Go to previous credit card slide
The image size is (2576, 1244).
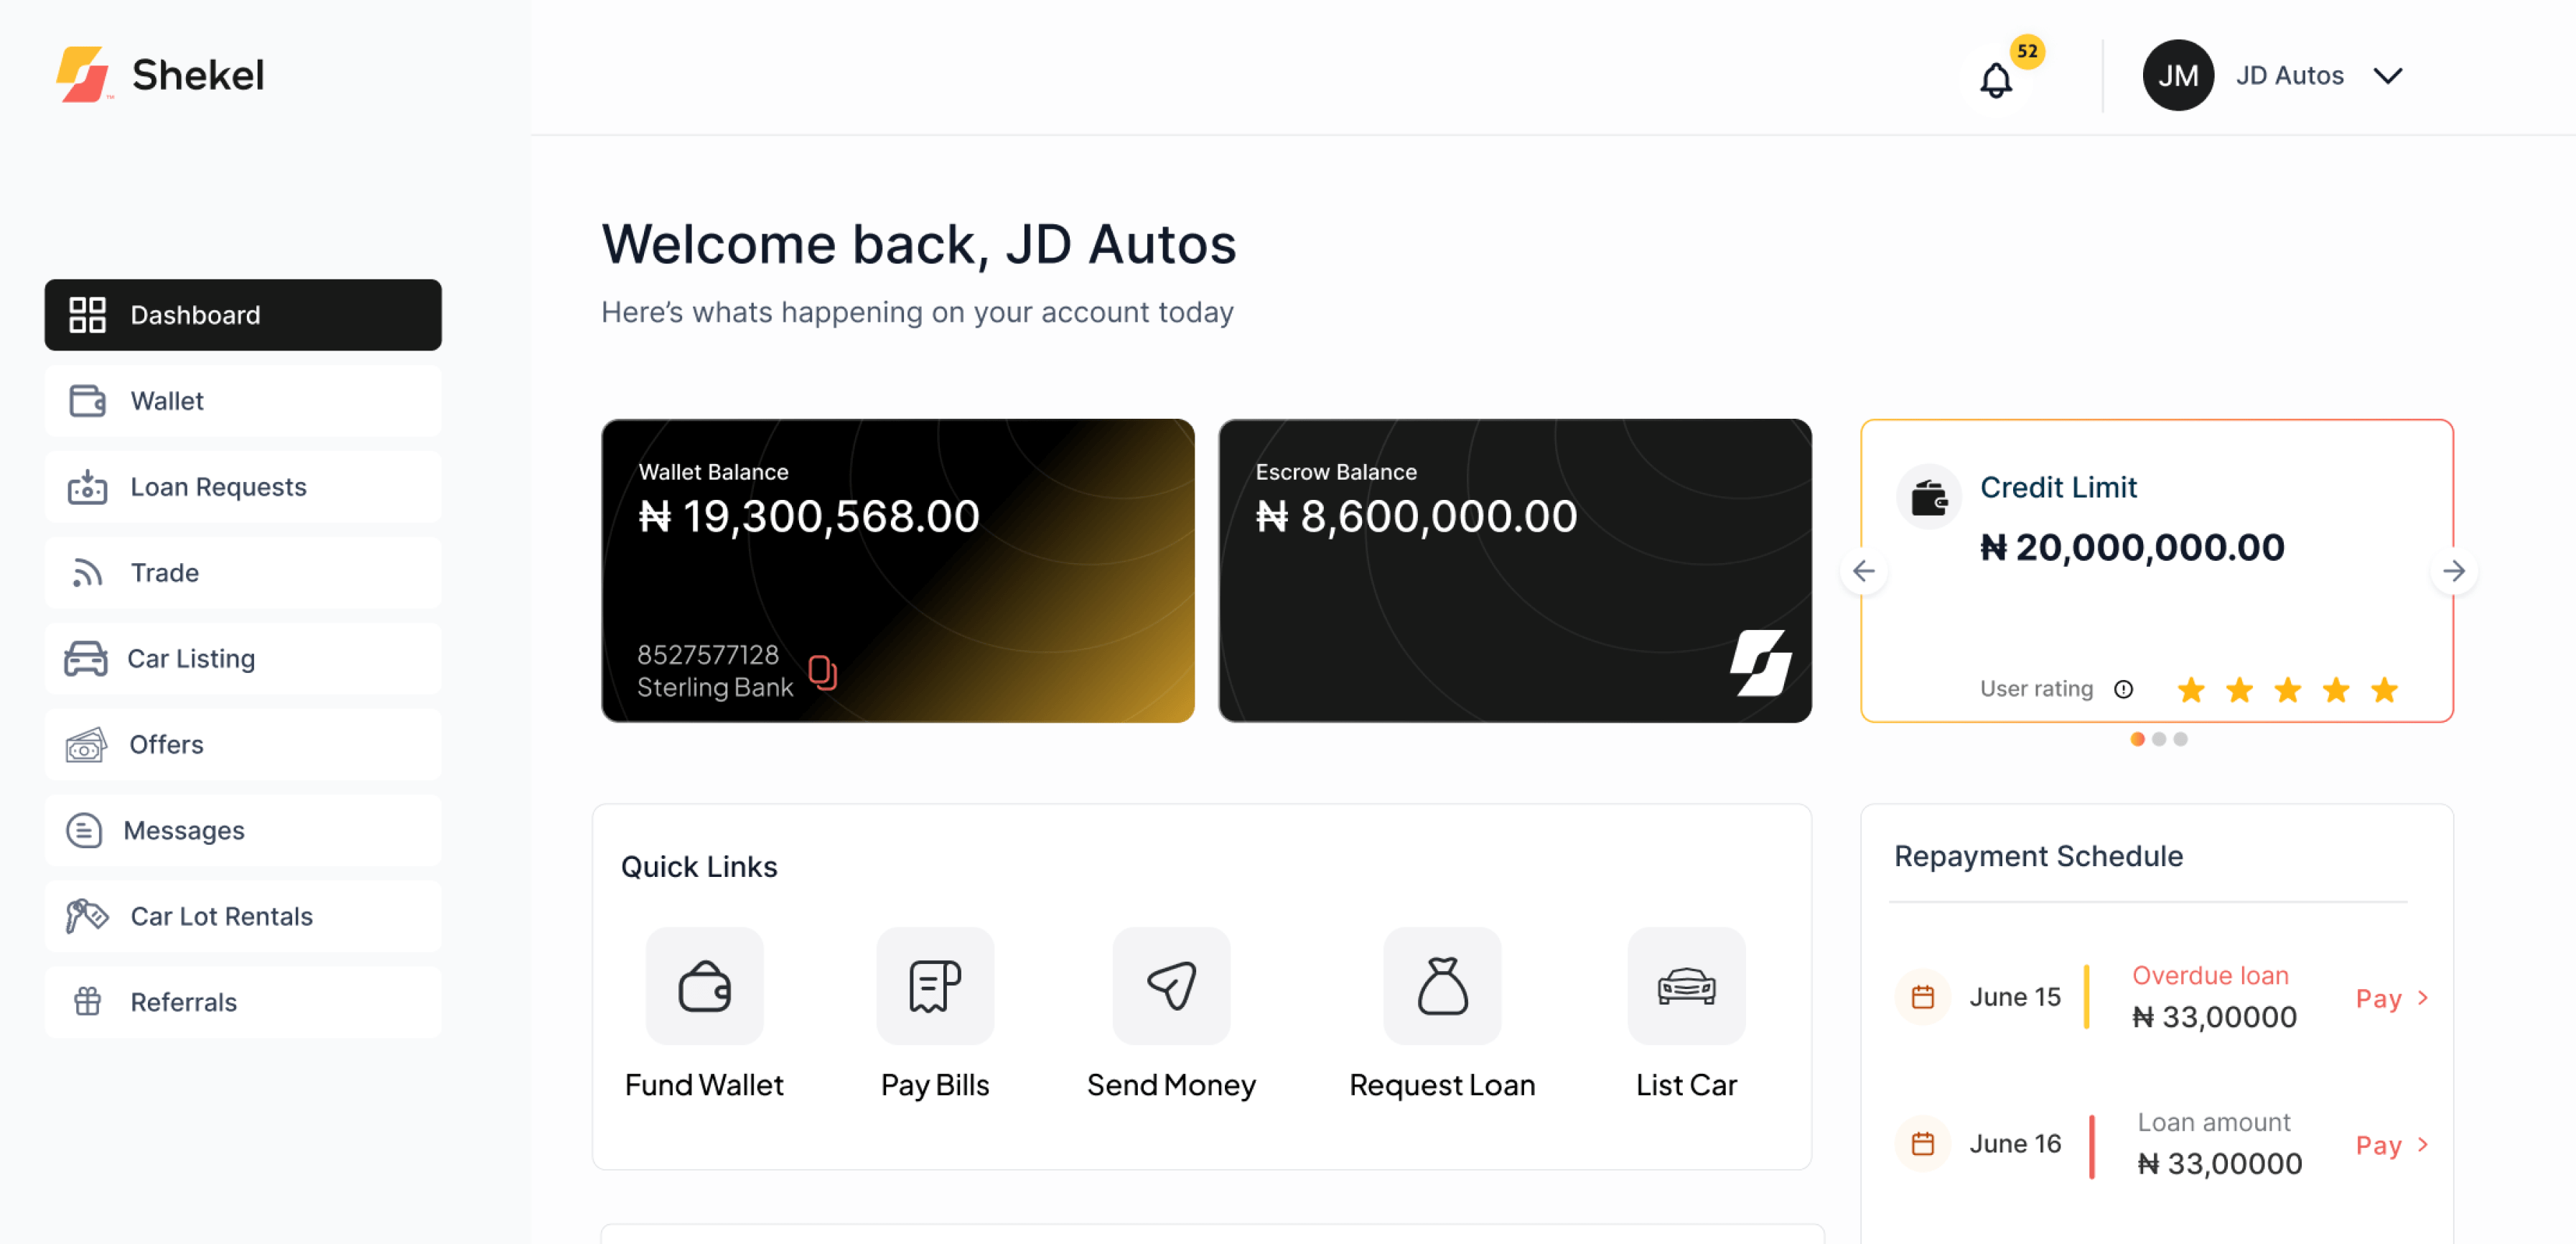click(1863, 572)
